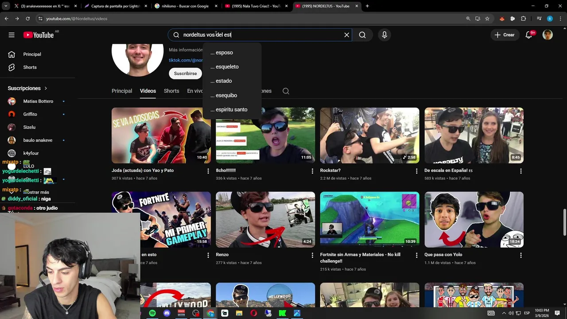The height and width of the screenshot is (319, 567).
Task: Switch to the channel Principal tab
Action: [122, 91]
